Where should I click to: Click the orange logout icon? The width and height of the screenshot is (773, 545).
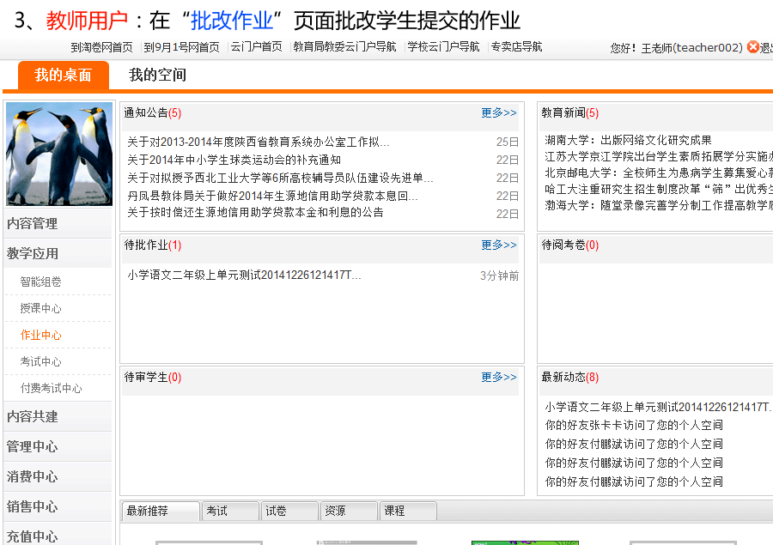click(752, 47)
